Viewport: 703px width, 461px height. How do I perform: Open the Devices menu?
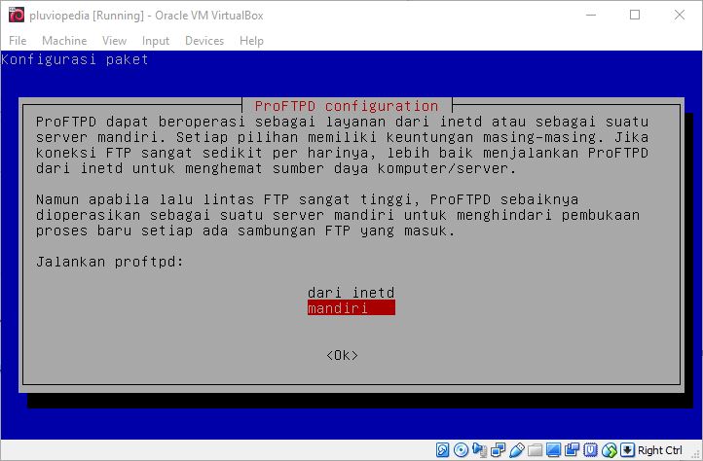204,41
